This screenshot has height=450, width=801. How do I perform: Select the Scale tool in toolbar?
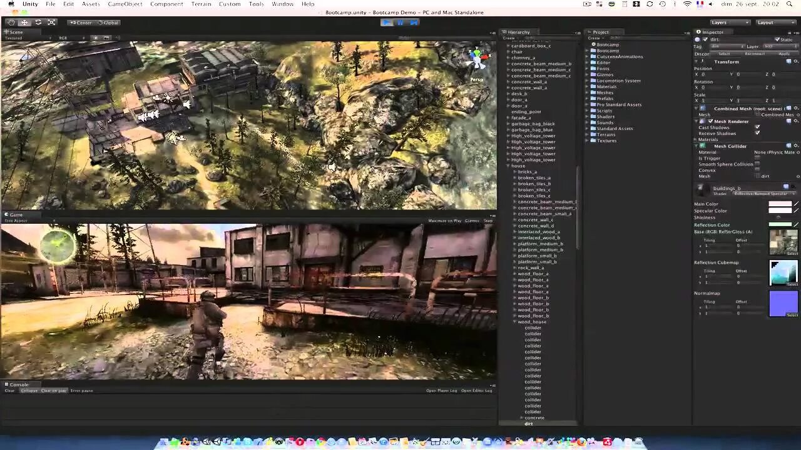tap(52, 22)
